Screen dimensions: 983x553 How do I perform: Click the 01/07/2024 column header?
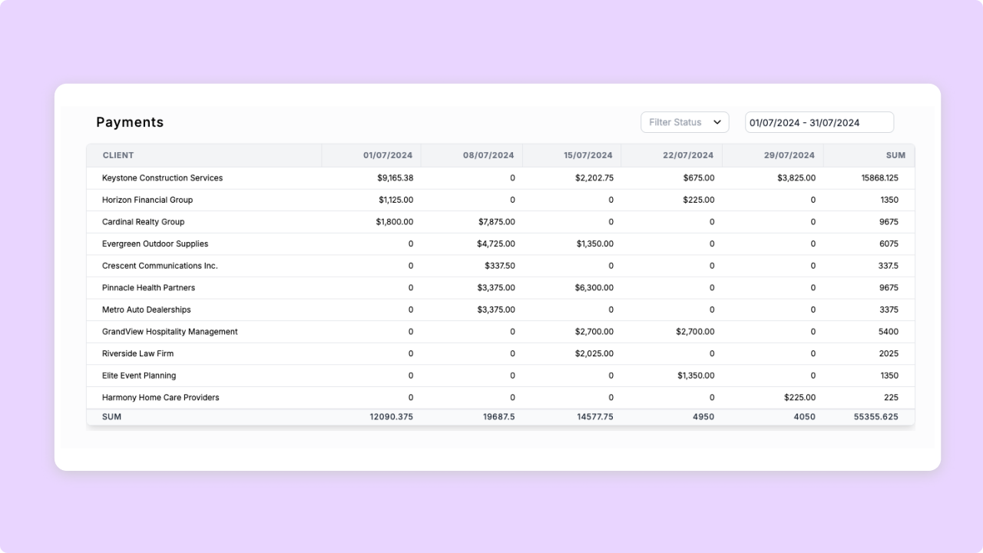coord(387,155)
